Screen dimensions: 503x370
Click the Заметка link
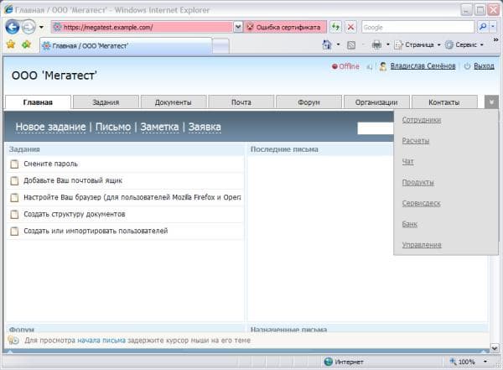pyautogui.click(x=159, y=127)
